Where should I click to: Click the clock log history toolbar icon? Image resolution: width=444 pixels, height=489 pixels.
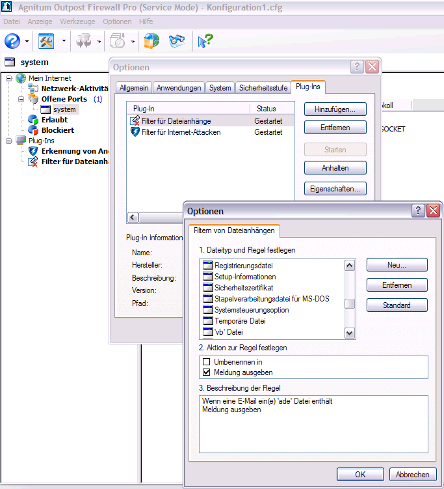click(118, 41)
